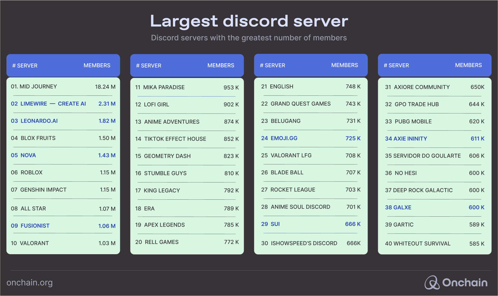
Task: Select the PUBG MOBILE row
Action: click(x=435, y=121)
